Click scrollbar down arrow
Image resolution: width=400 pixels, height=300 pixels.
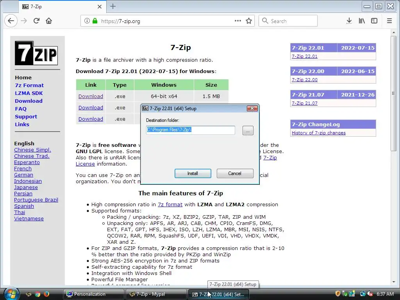pos(393,282)
